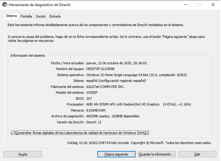221x161 pixels.
Task: Click the memory value 8192MB RAM
Action: (x=96, y=110)
